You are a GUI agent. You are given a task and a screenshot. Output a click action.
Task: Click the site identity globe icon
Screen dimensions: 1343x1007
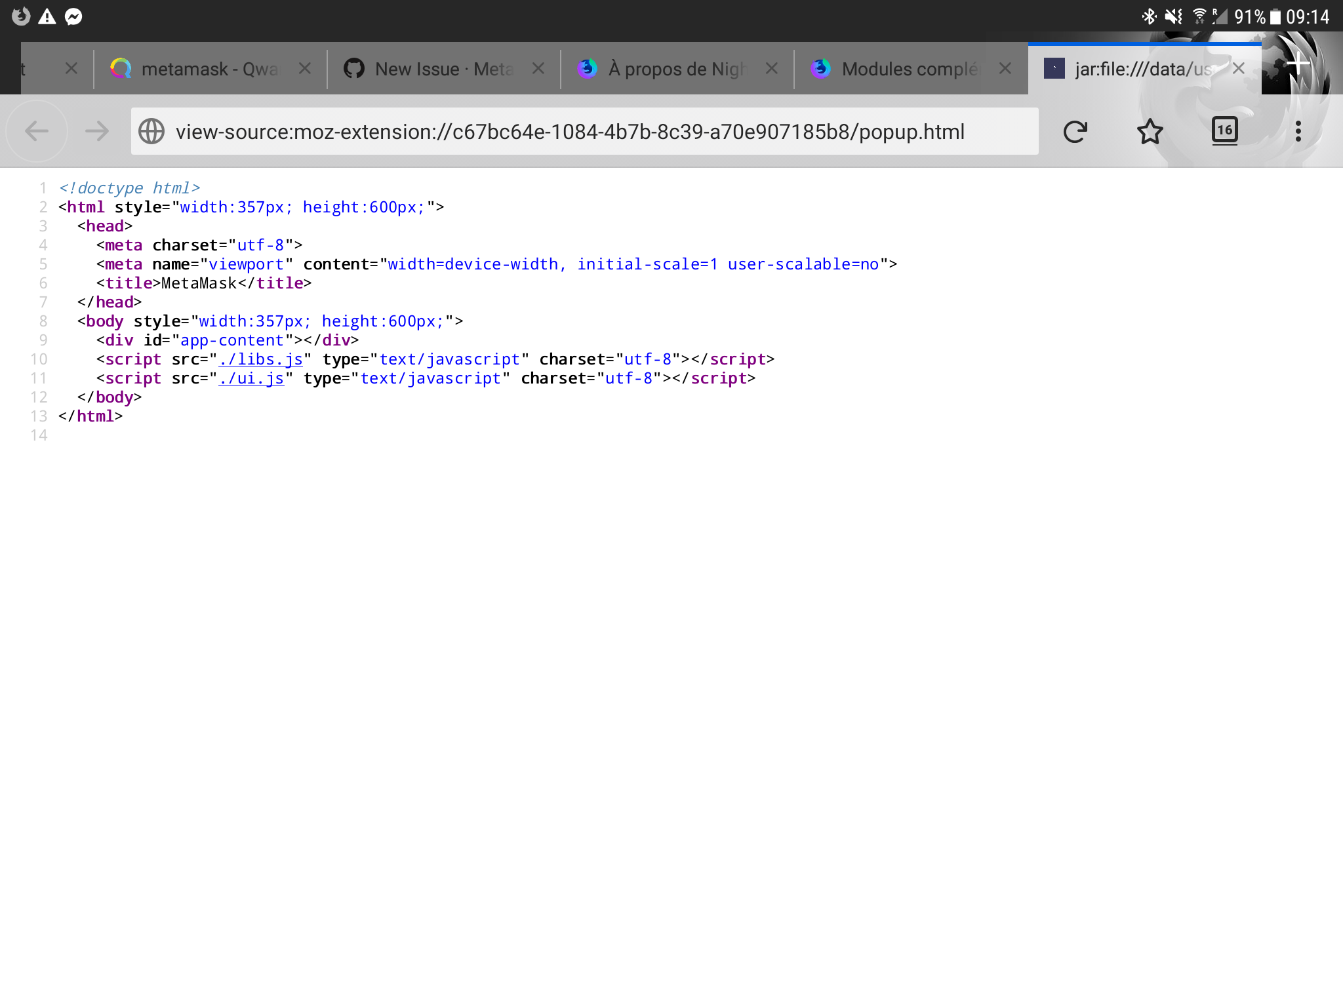point(151,131)
